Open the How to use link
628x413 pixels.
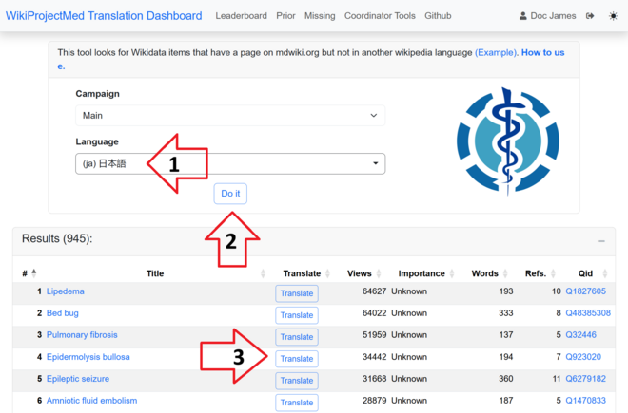pos(542,53)
